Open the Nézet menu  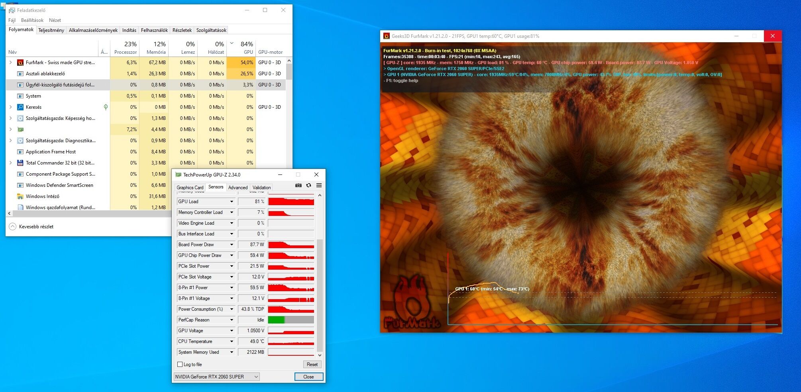(55, 20)
